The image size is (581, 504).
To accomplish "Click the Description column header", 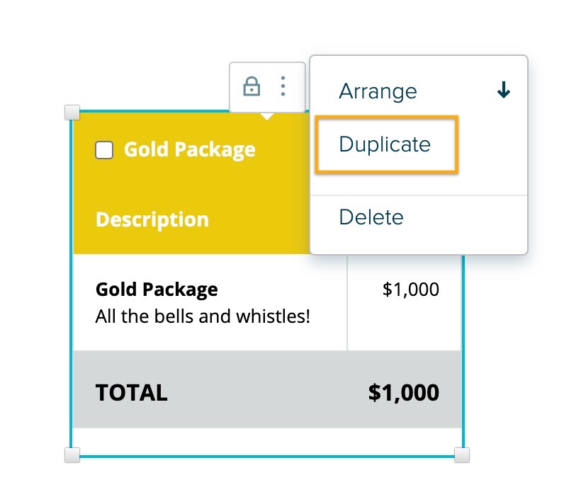I will (152, 219).
